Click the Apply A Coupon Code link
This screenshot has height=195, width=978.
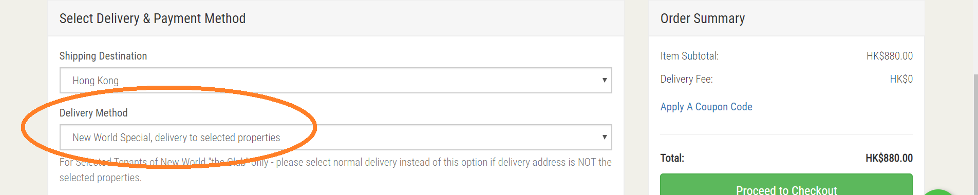coord(706,107)
